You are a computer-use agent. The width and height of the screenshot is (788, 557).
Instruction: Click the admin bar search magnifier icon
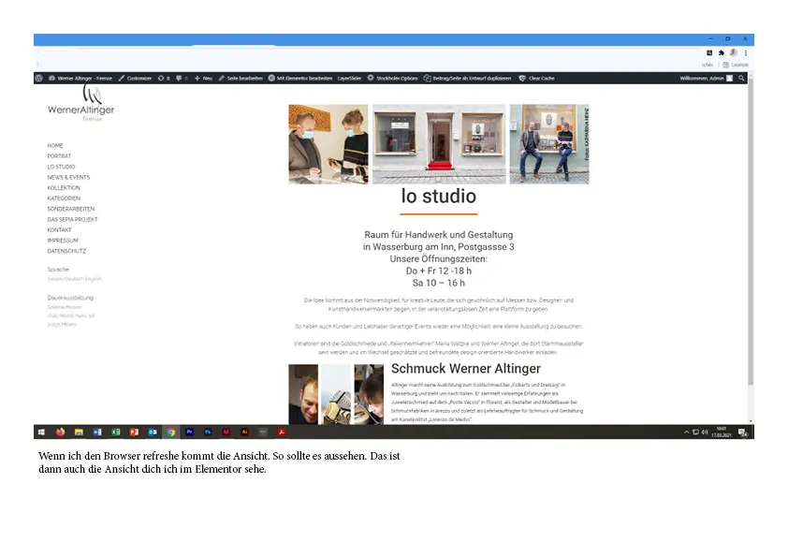[741, 78]
